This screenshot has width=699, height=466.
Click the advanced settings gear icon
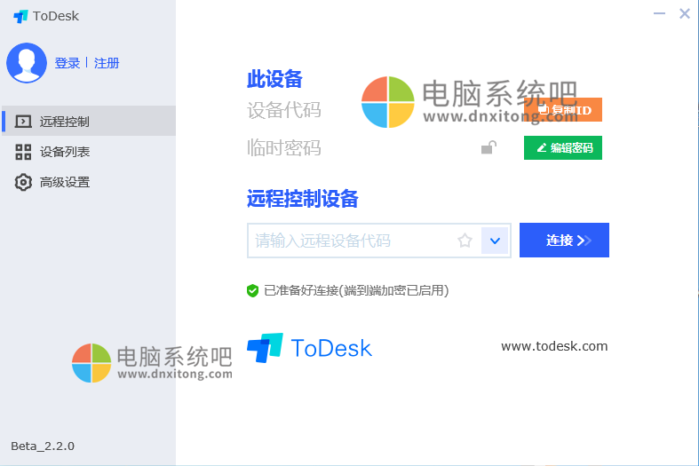click(23, 182)
